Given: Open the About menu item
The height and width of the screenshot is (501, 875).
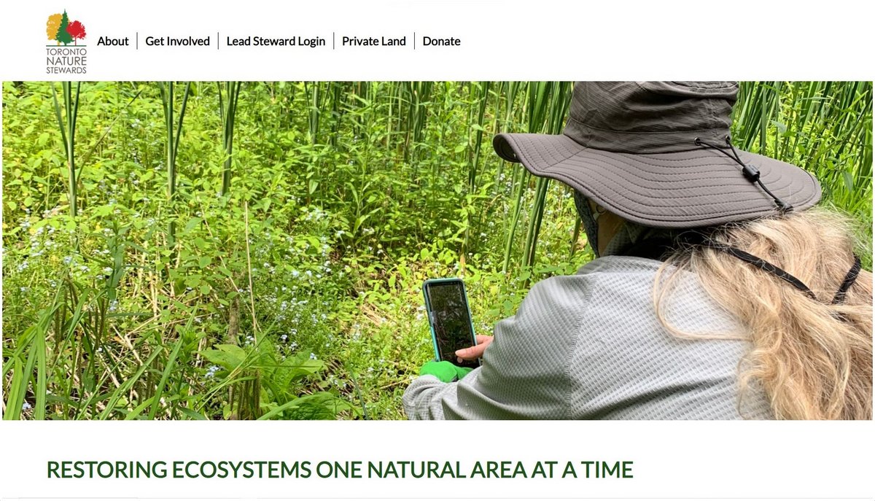Looking at the screenshot, I should click(113, 41).
